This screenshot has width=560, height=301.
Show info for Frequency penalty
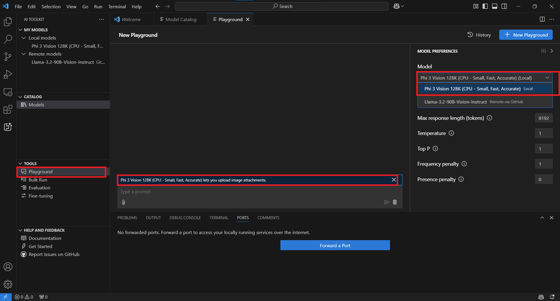[464, 164]
